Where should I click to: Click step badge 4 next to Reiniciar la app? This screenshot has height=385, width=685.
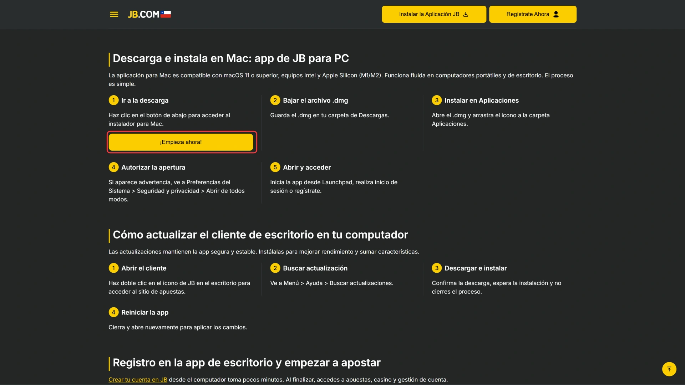pyautogui.click(x=113, y=312)
